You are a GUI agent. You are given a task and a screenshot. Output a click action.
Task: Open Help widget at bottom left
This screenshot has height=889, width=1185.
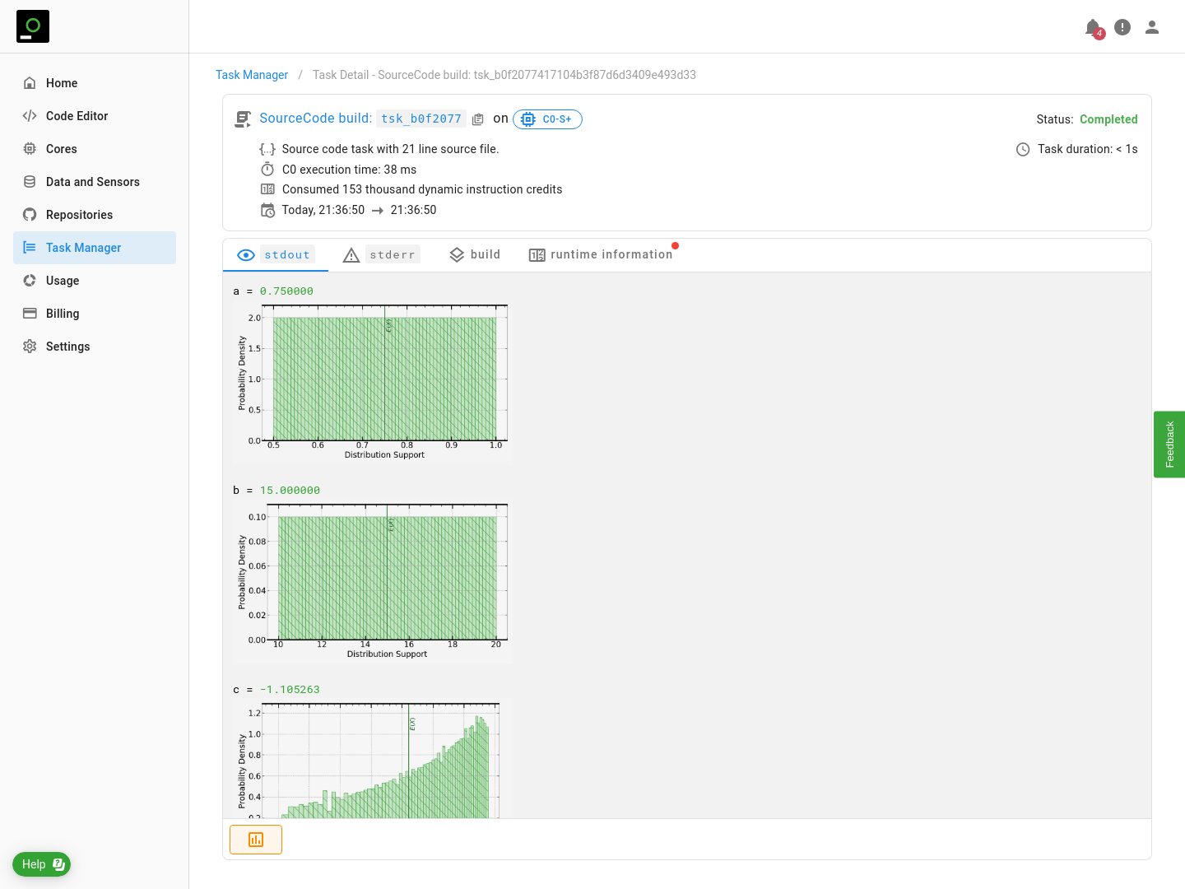coord(41,864)
